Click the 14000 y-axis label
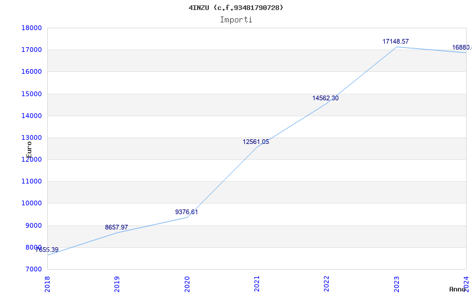Image resolution: width=472 pixels, height=295 pixels. [x=31, y=116]
